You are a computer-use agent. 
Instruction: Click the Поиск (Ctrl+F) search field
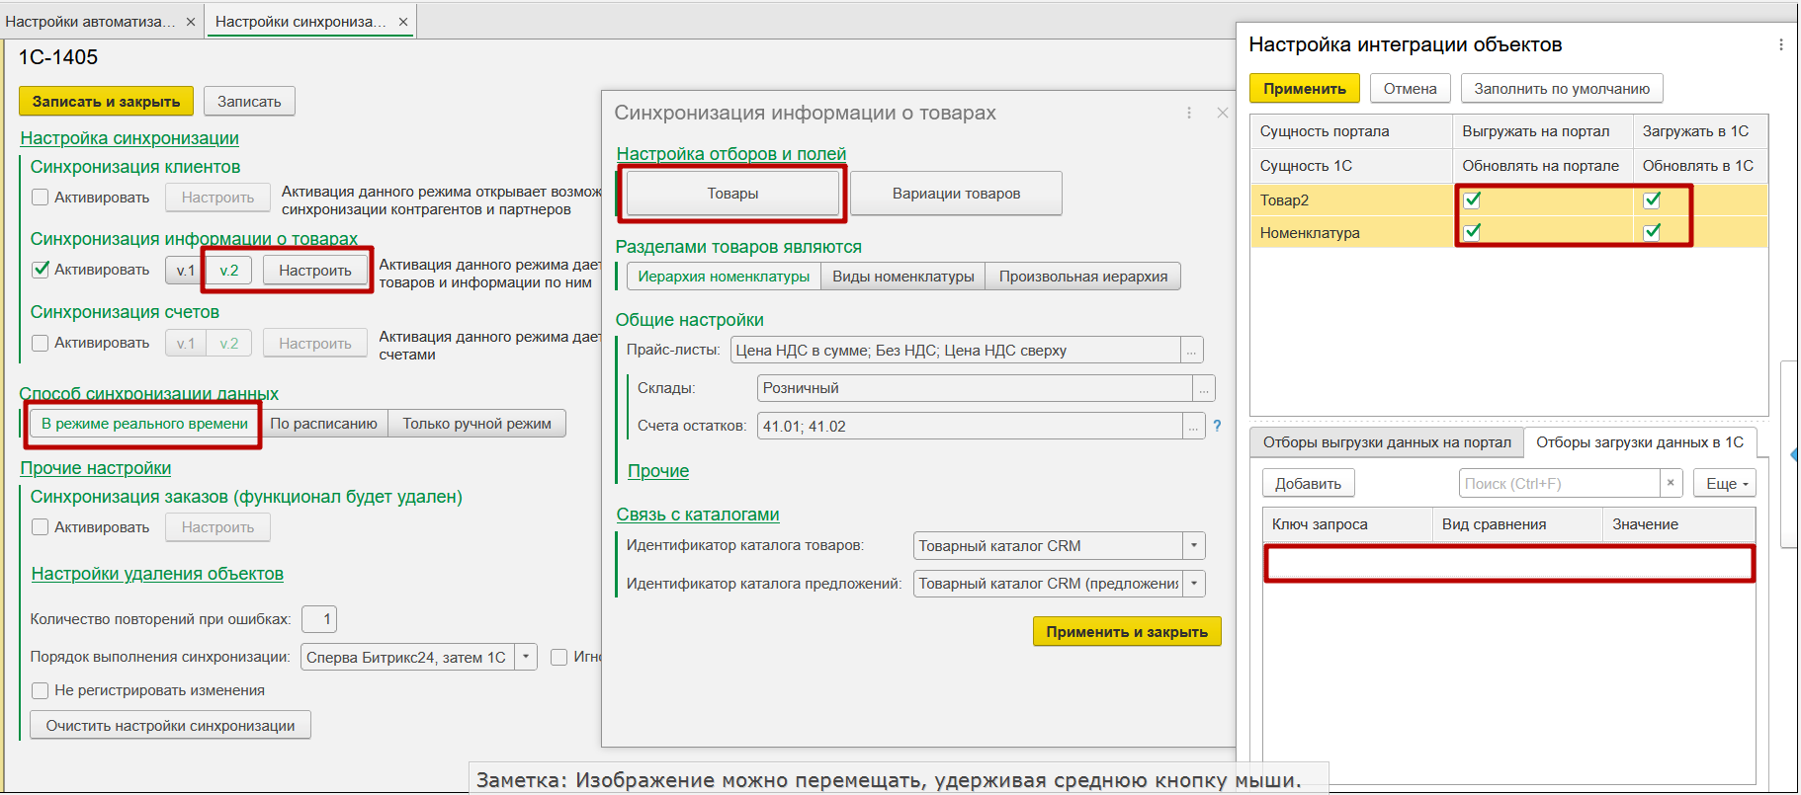1558,483
